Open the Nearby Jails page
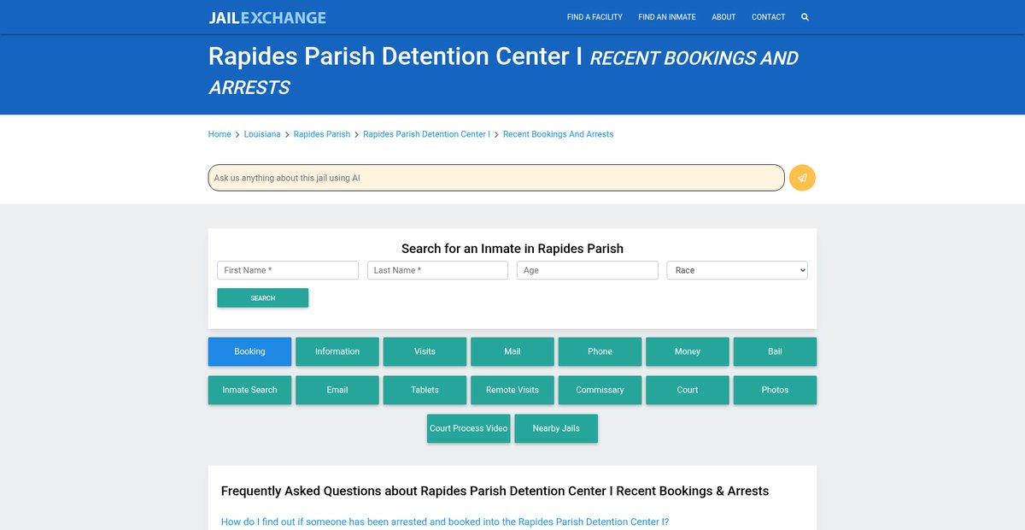The width and height of the screenshot is (1025, 530). pyautogui.click(x=556, y=428)
